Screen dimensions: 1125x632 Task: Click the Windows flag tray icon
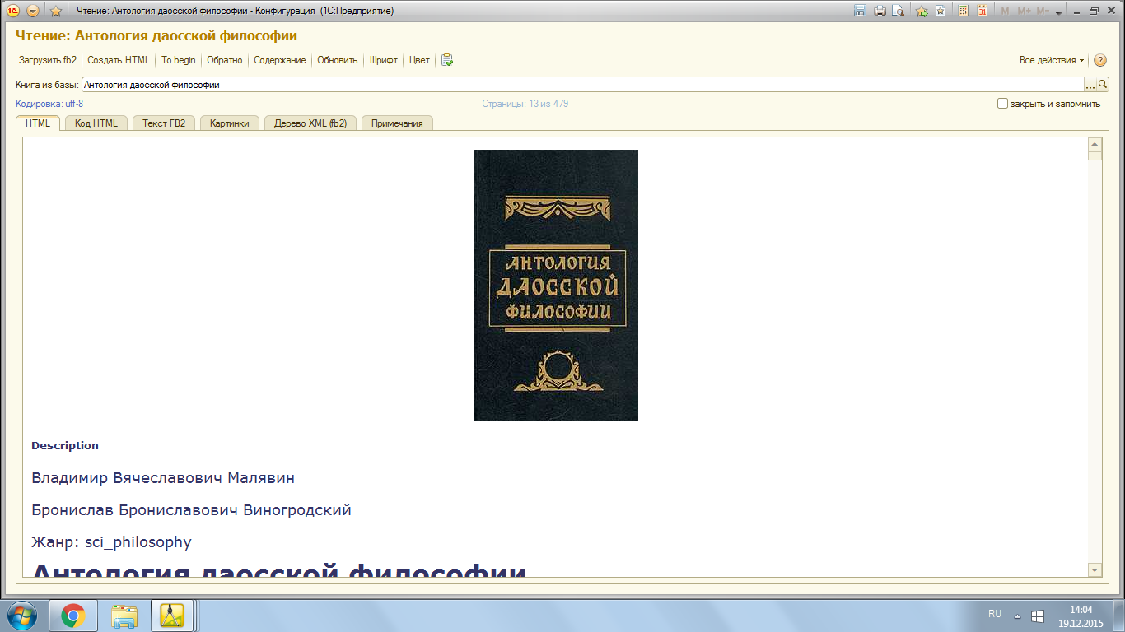click(x=1038, y=616)
